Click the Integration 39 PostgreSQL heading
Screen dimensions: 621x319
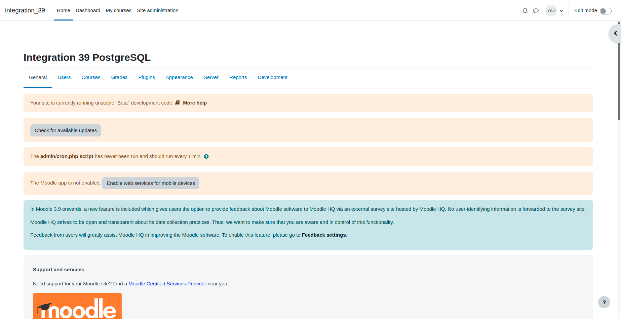tap(87, 57)
